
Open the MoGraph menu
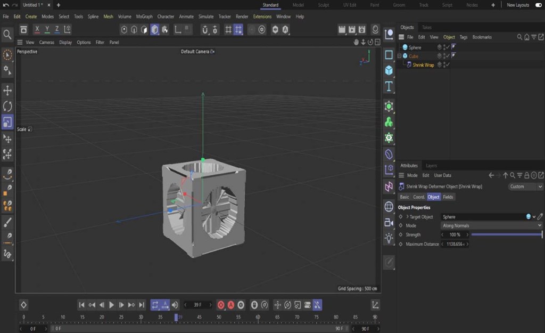click(144, 17)
